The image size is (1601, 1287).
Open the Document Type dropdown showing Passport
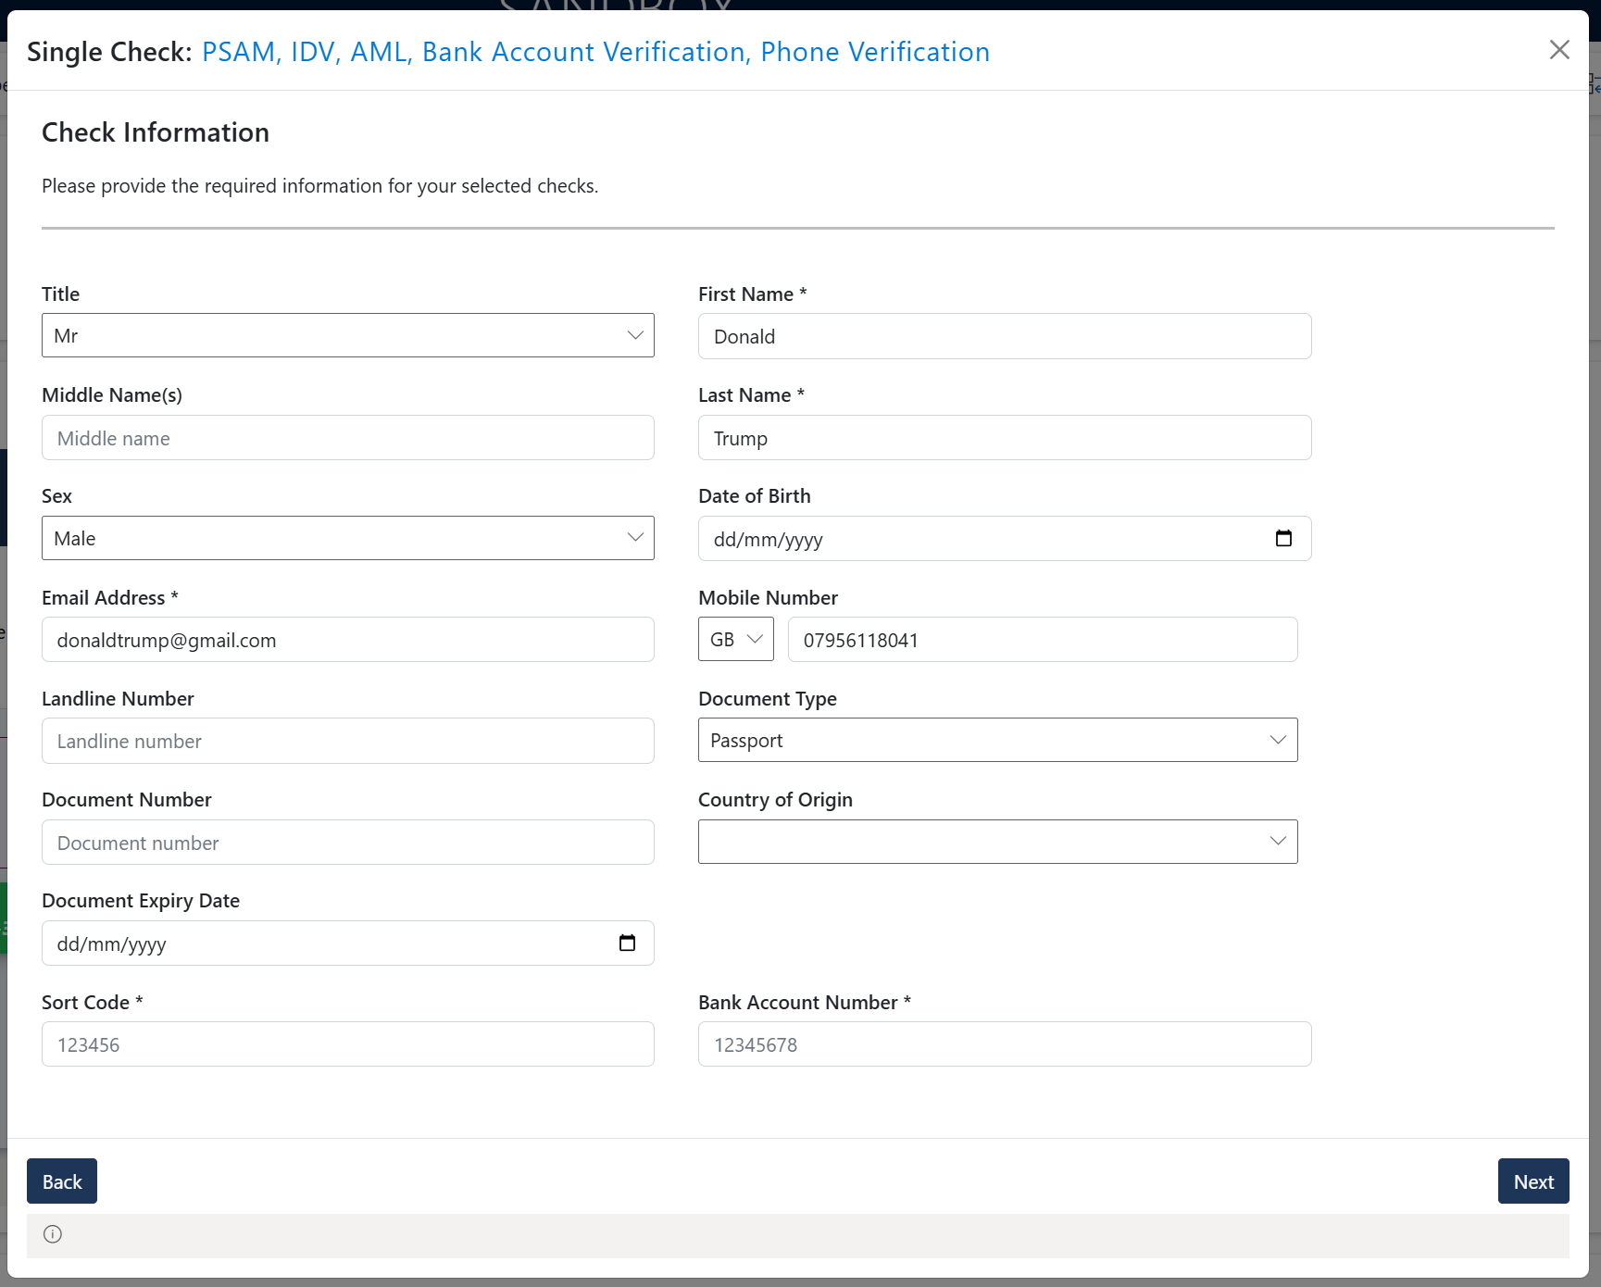tap(998, 740)
